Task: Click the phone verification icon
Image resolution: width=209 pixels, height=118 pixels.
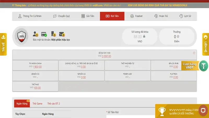Action: coord(53,34)
